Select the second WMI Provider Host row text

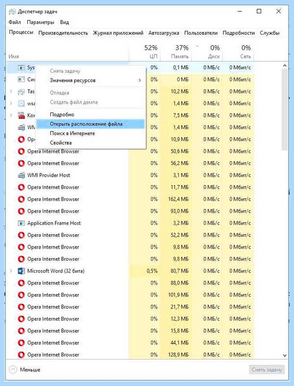pos(49,175)
